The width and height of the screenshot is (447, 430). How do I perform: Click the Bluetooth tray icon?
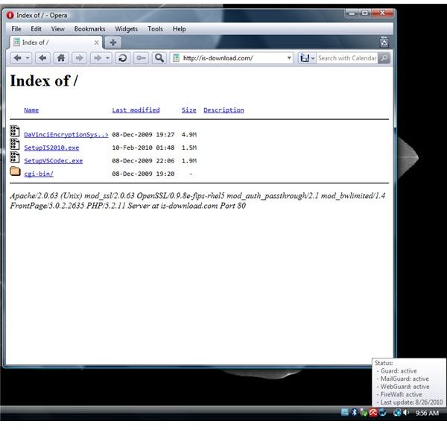(354, 412)
